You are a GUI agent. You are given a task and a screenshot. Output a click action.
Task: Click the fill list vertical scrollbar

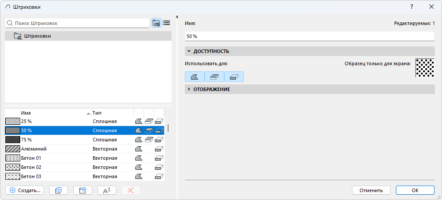tap(168, 128)
